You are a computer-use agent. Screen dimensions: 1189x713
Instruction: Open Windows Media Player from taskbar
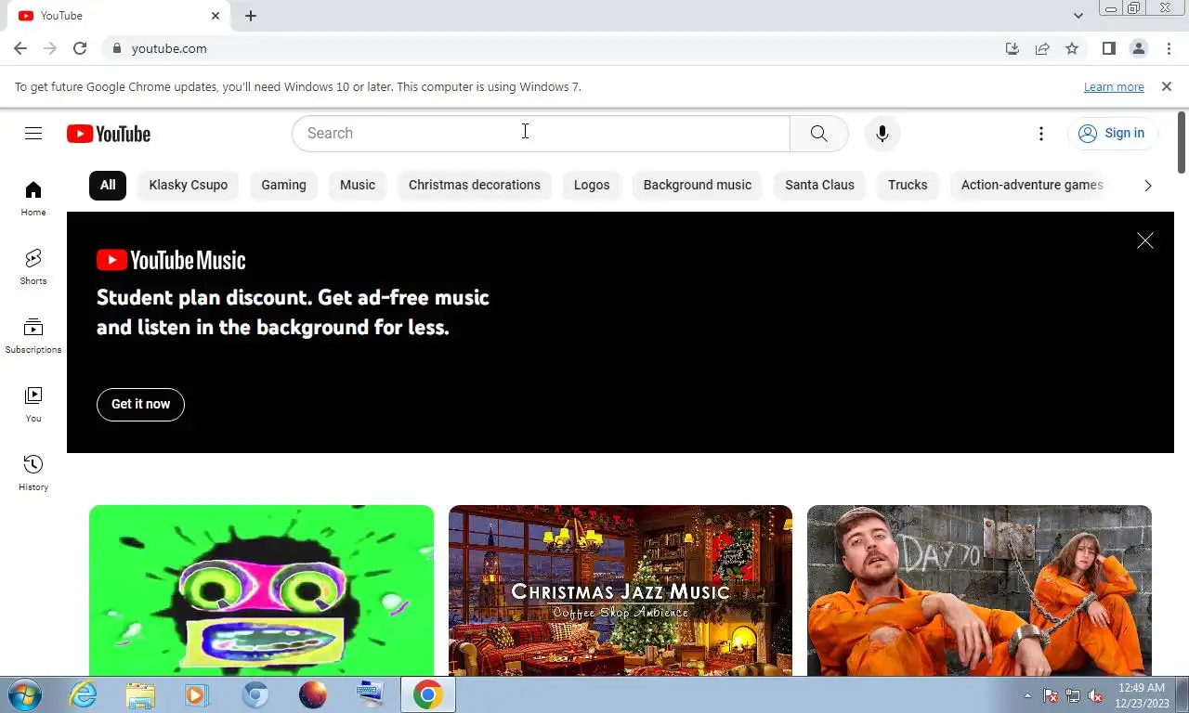click(197, 694)
